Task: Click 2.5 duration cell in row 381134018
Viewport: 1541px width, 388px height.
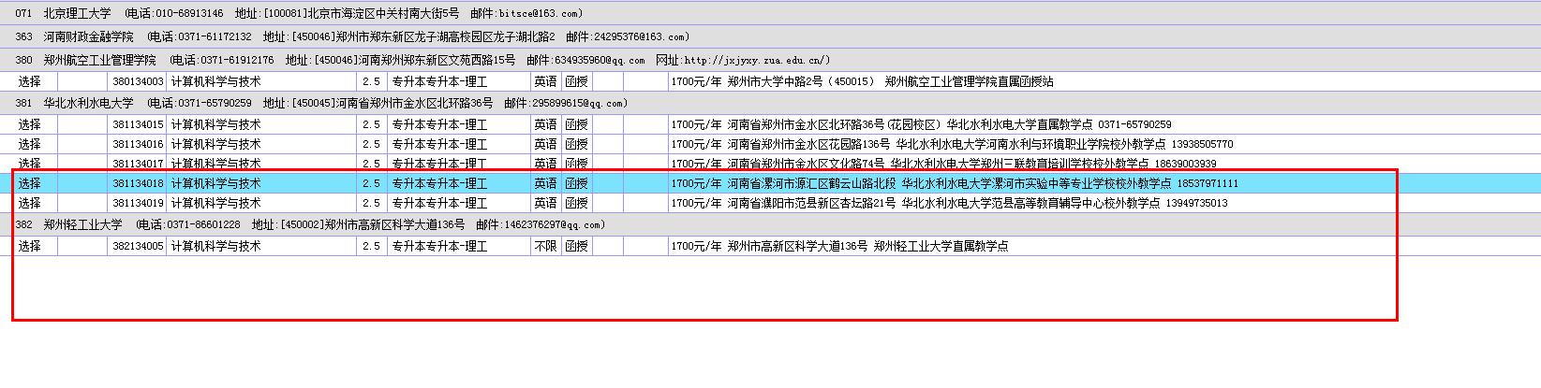Action: click(x=371, y=183)
